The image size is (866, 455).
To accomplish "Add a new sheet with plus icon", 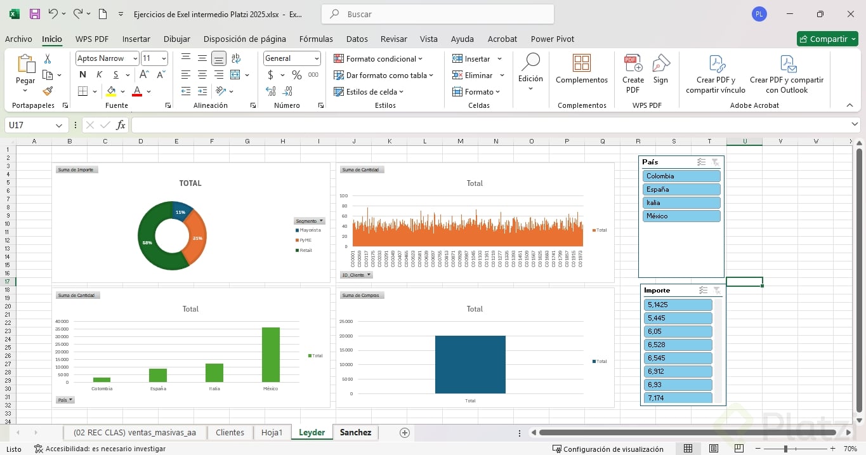I will (x=404, y=433).
